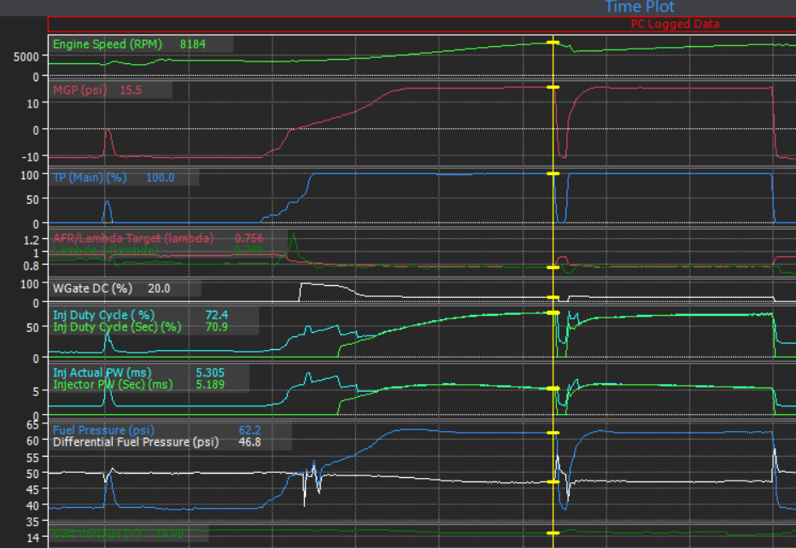Select the differential pressure value 46.8
Screen dimensions: 796x548
pyautogui.click(x=249, y=442)
